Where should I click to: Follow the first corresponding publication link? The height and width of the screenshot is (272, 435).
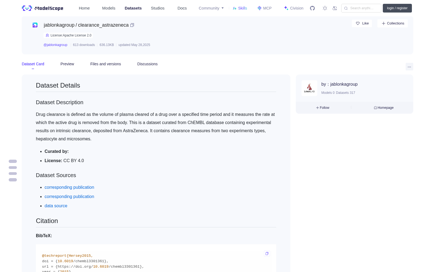click(69, 187)
